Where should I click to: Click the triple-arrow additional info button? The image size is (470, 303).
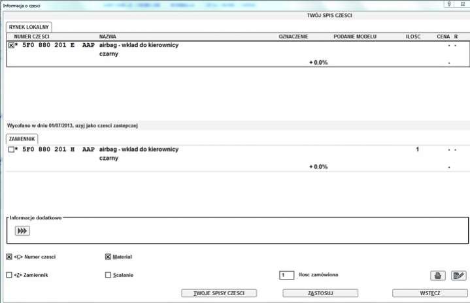(x=23, y=231)
